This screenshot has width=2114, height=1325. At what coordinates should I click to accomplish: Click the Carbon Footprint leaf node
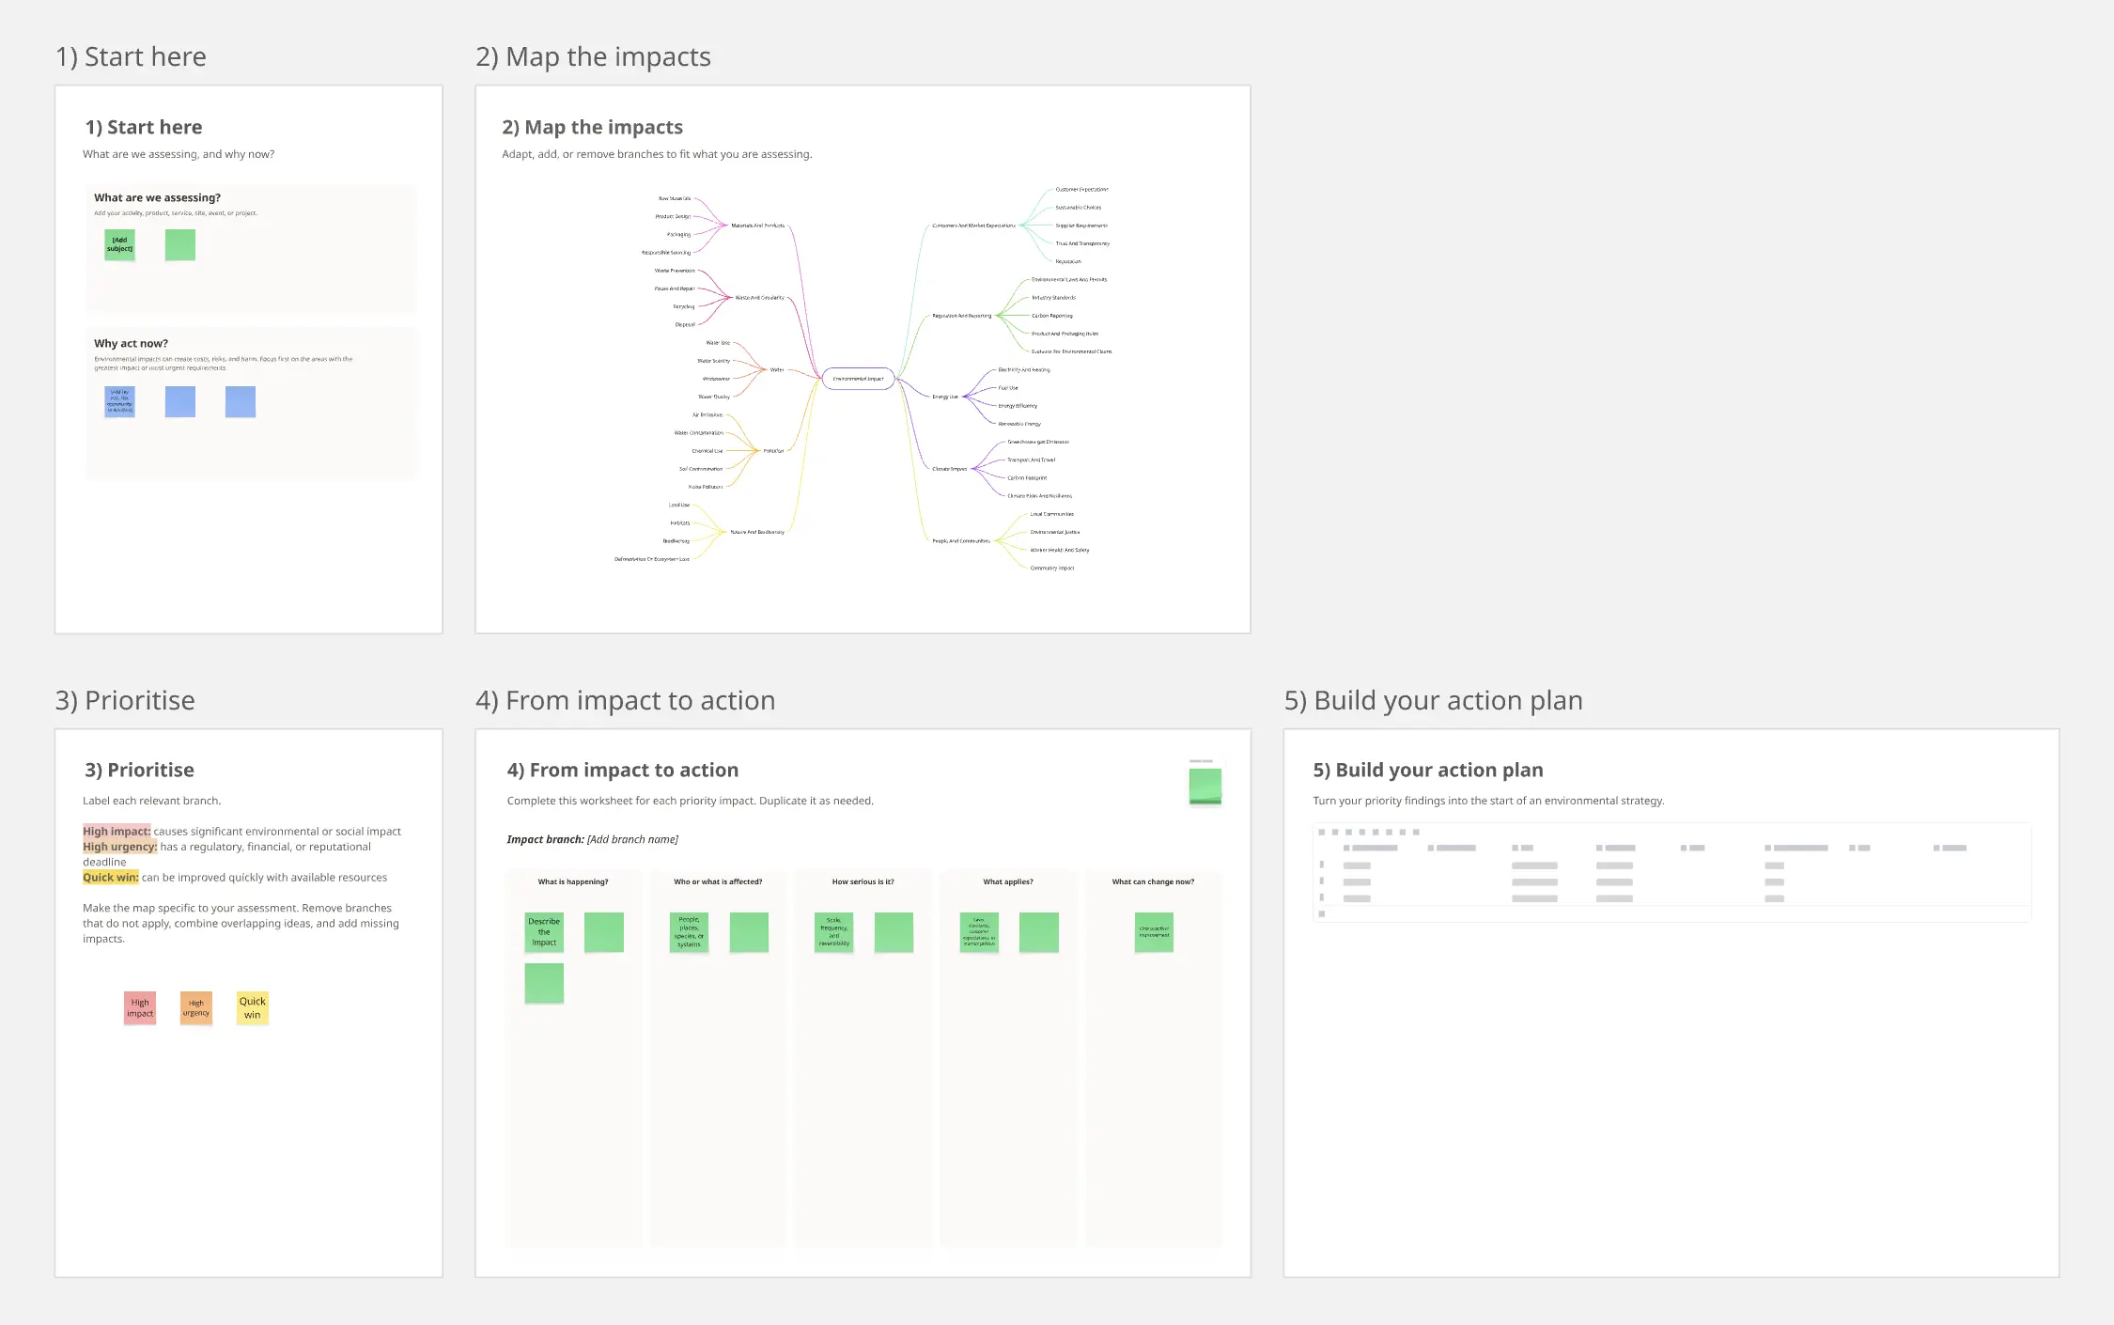pyautogui.click(x=1027, y=478)
